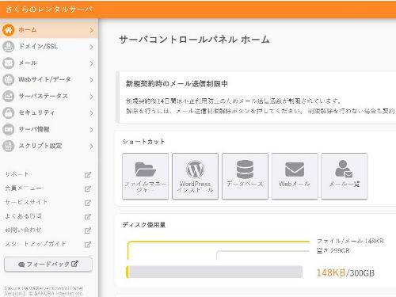Click the フィードバック button

(48, 264)
